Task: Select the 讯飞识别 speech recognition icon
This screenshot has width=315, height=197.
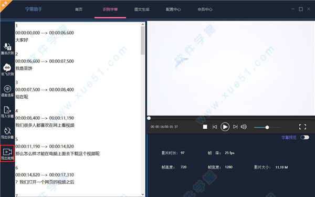Action: click(x=7, y=69)
